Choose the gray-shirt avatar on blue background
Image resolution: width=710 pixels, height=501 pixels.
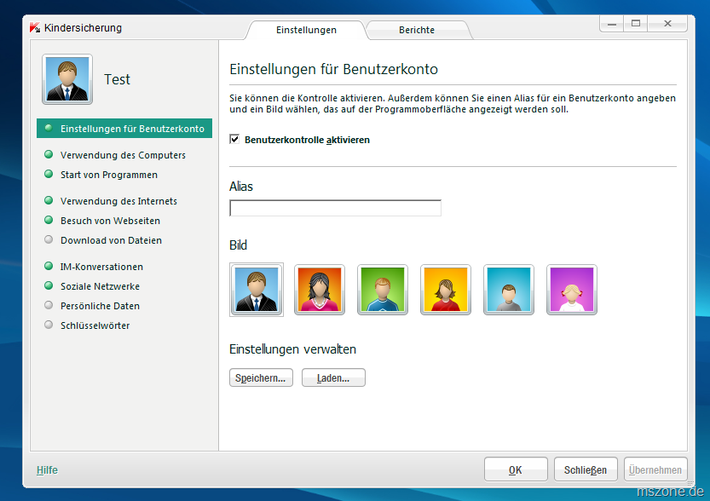point(509,290)
